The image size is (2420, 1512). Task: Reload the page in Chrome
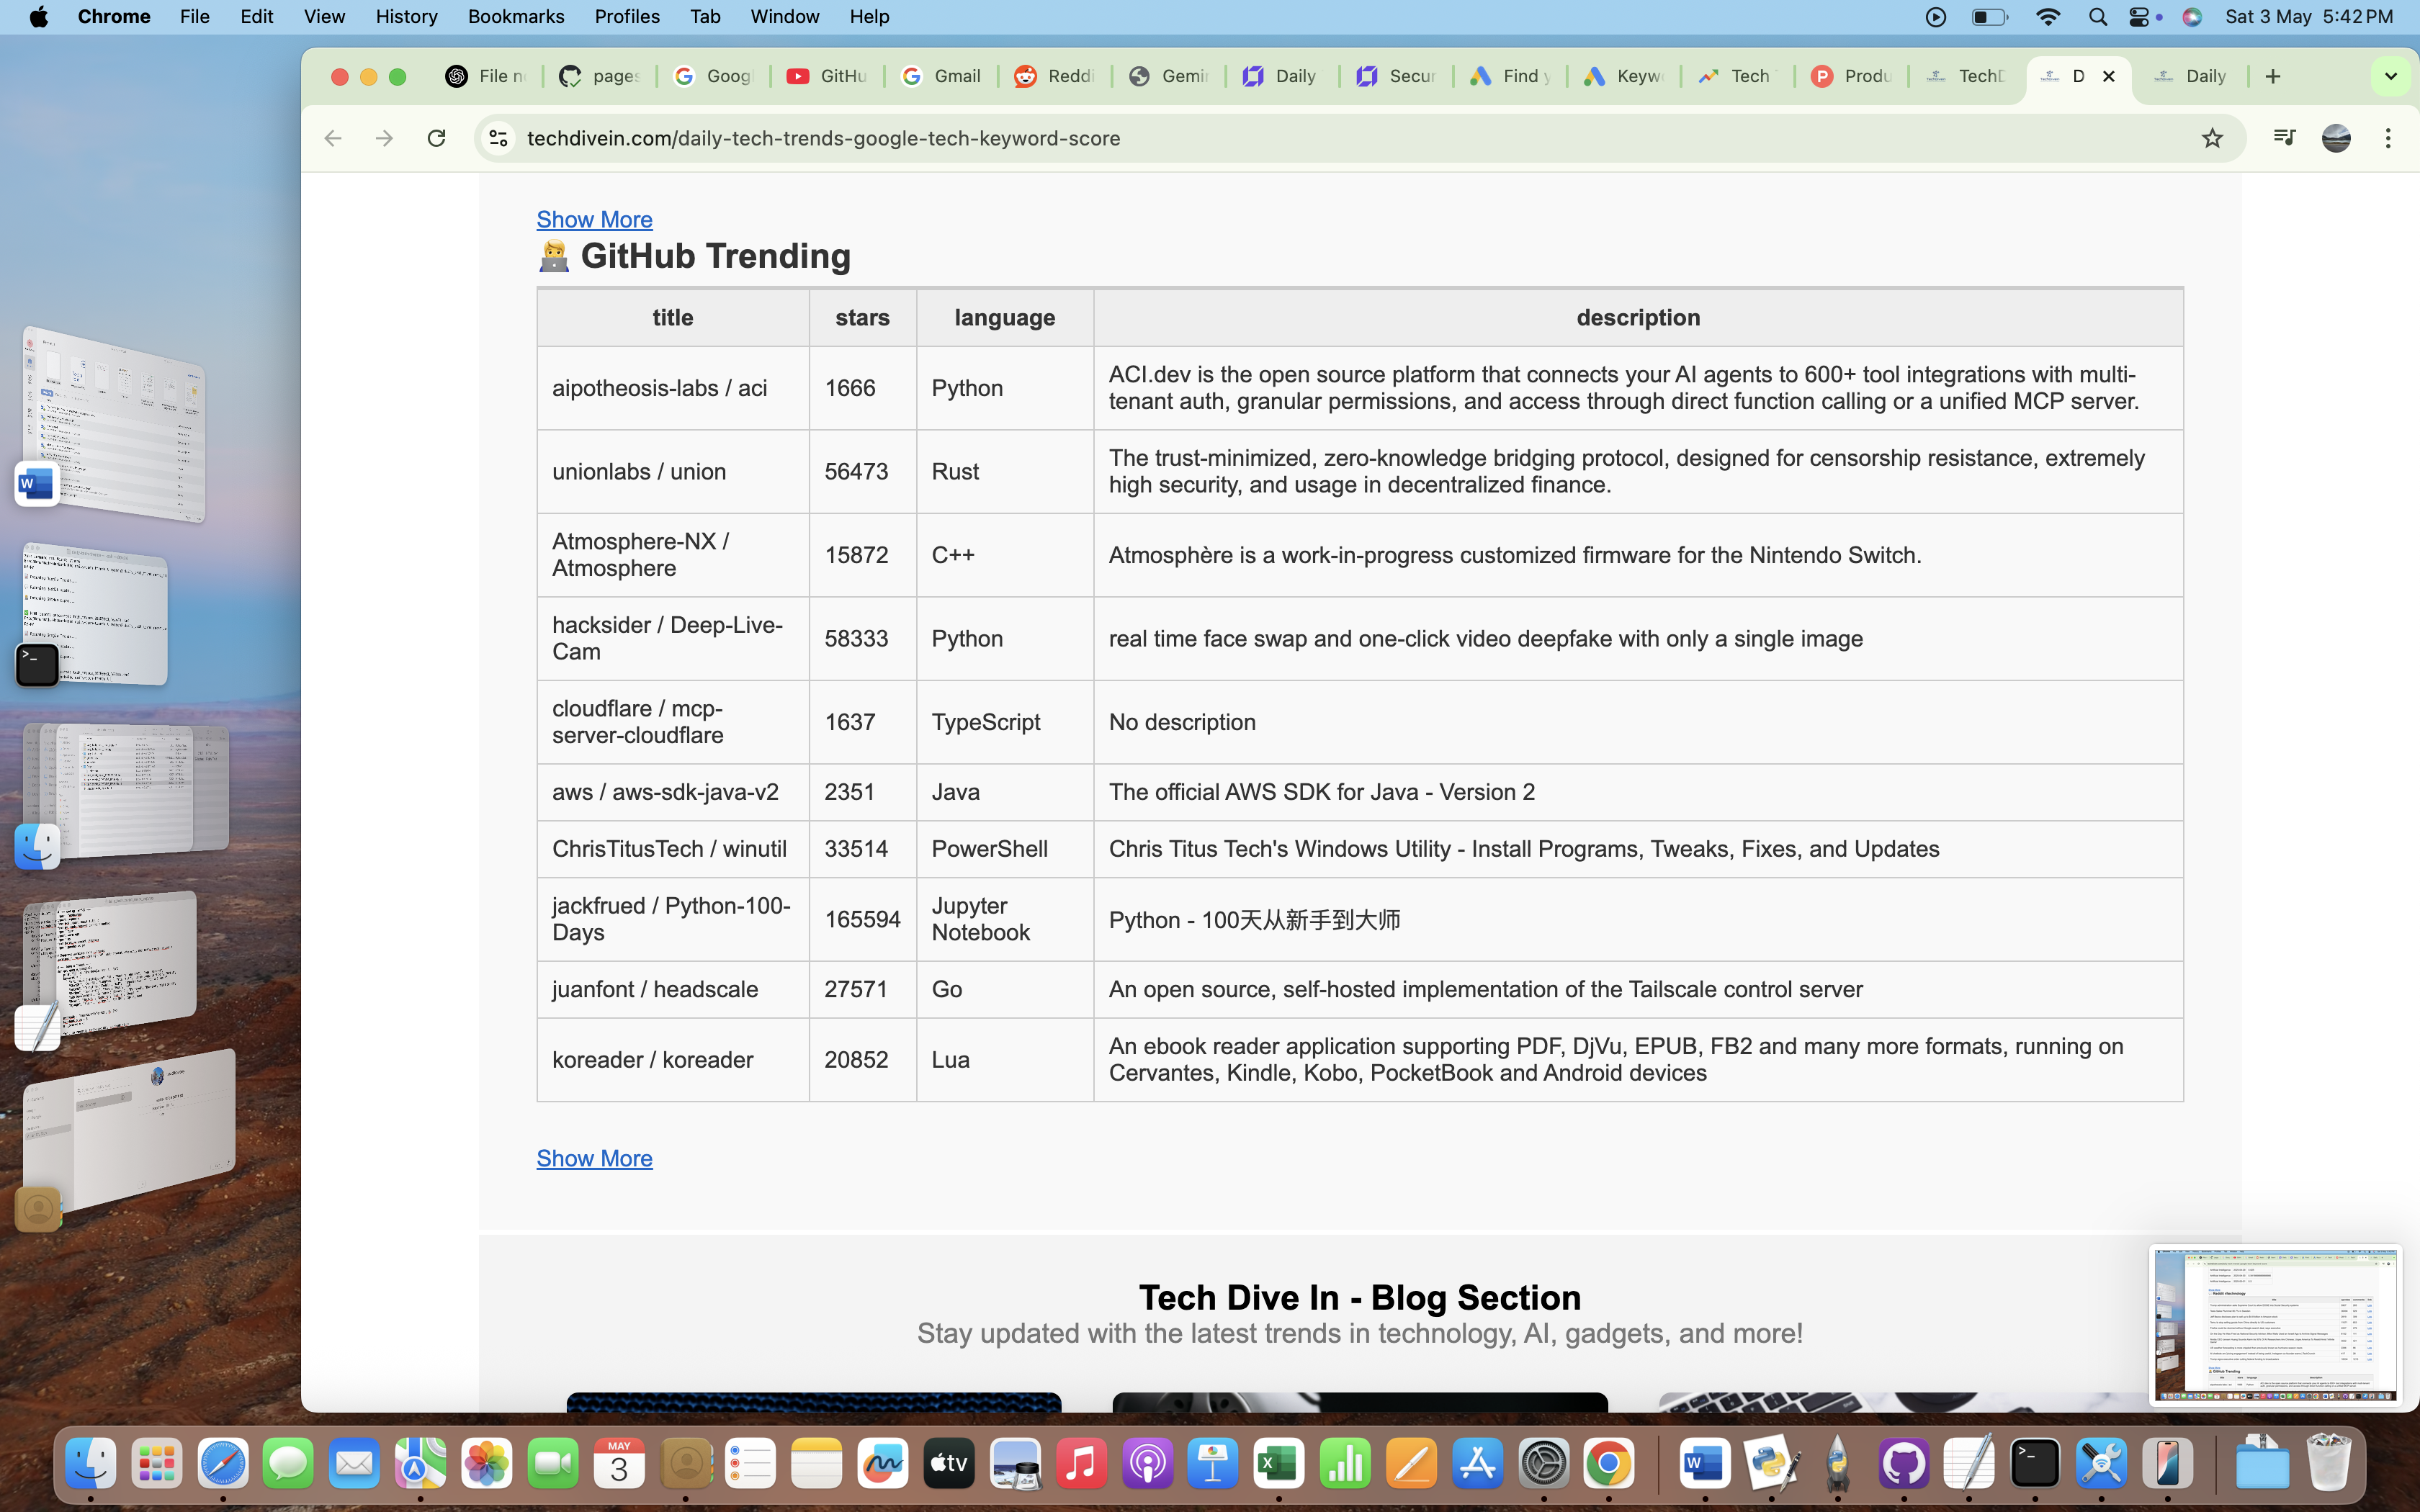point(436,138)
